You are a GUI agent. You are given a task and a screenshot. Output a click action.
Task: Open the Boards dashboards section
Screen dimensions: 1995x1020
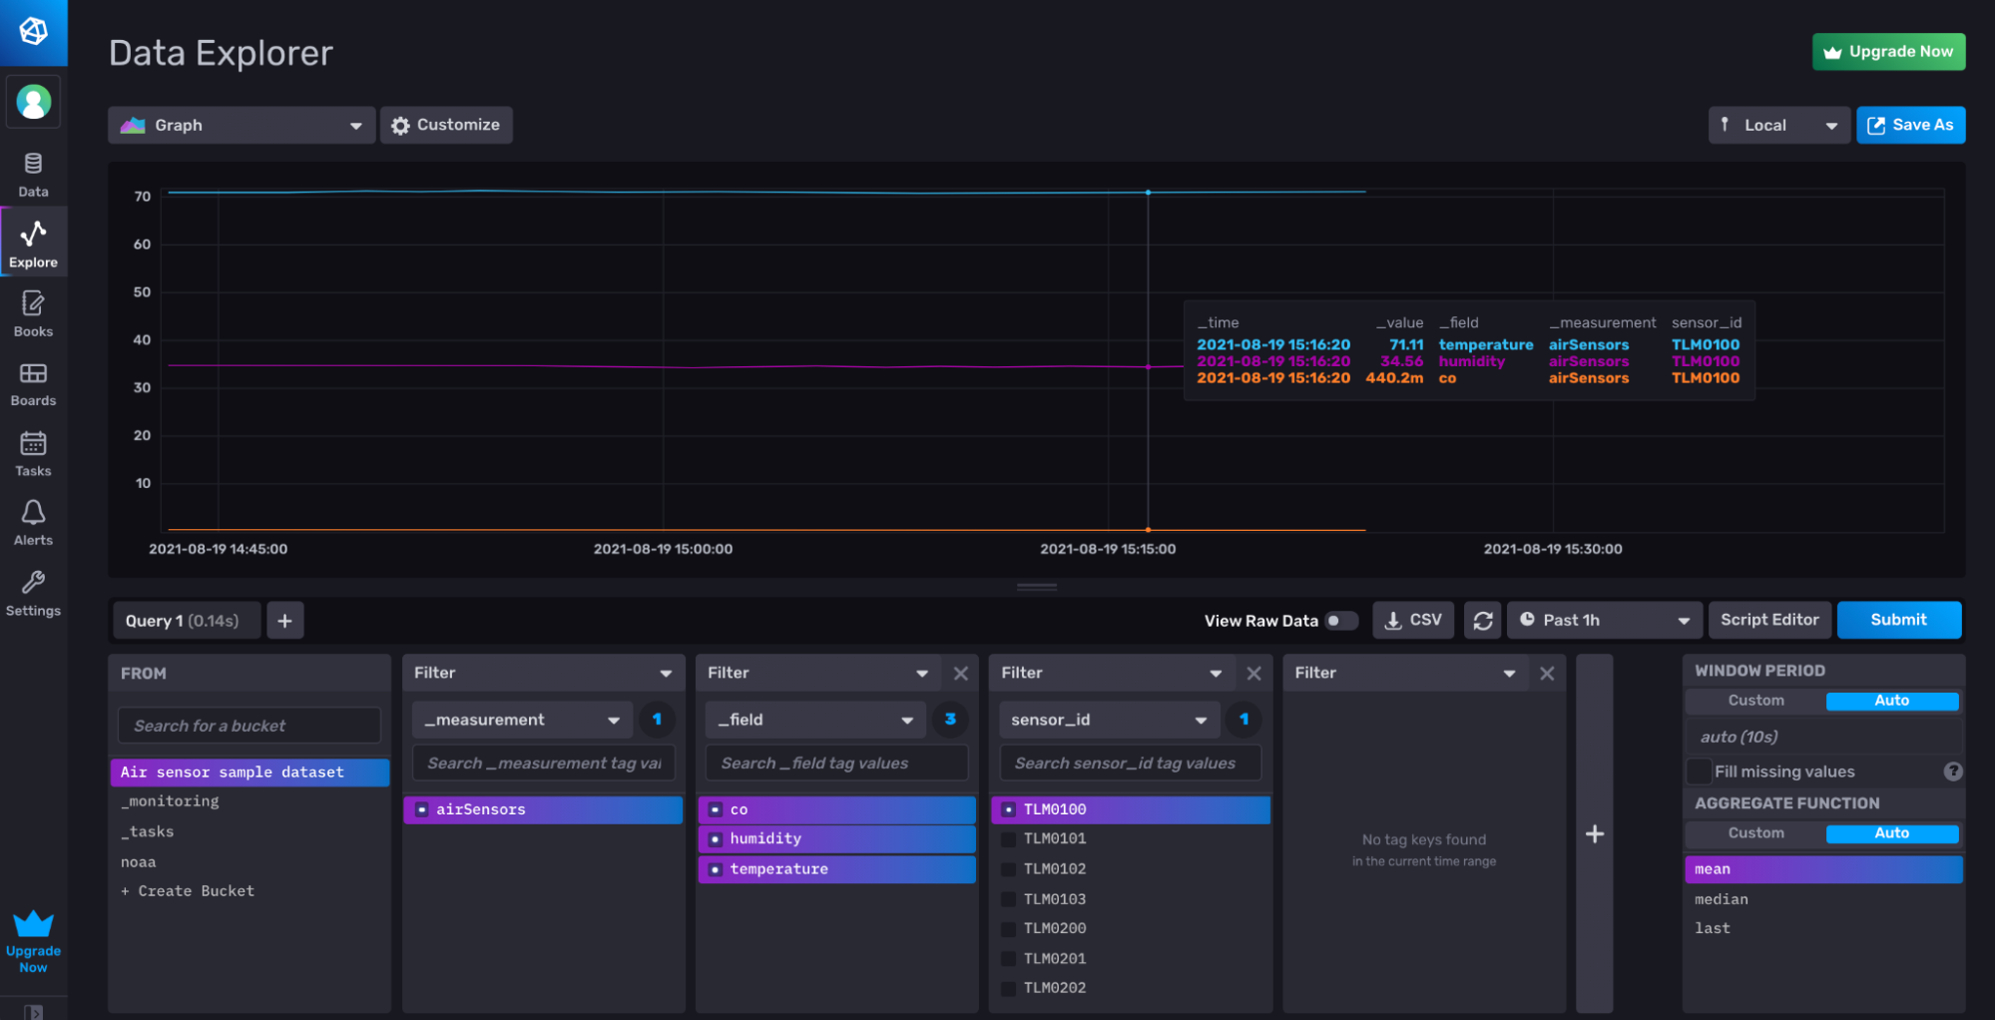(x=33, y=383)
